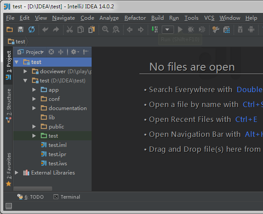Expand the public folder
The width and height of the screenshot is (263, 214).
34,127
